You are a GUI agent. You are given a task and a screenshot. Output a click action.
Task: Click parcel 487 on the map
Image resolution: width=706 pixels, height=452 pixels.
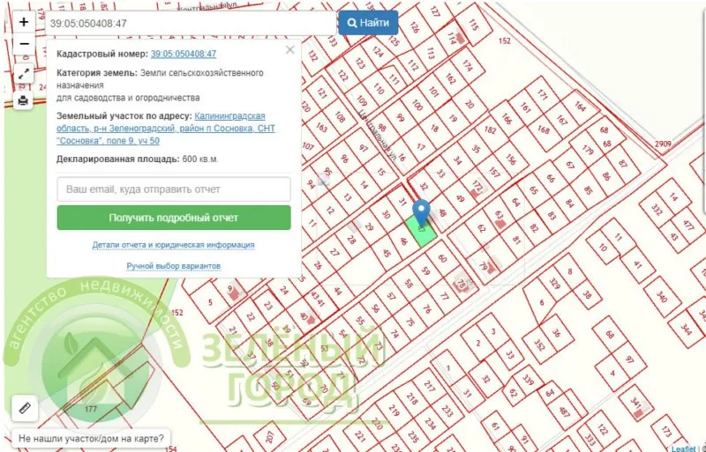click(x=565, y=411)
